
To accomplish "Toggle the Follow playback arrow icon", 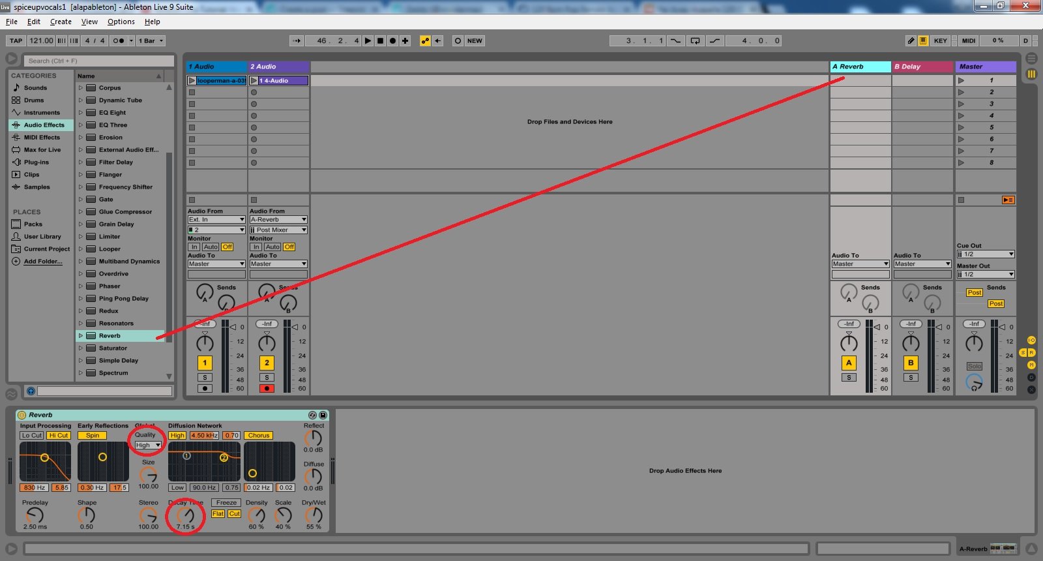I will point(297,40).
